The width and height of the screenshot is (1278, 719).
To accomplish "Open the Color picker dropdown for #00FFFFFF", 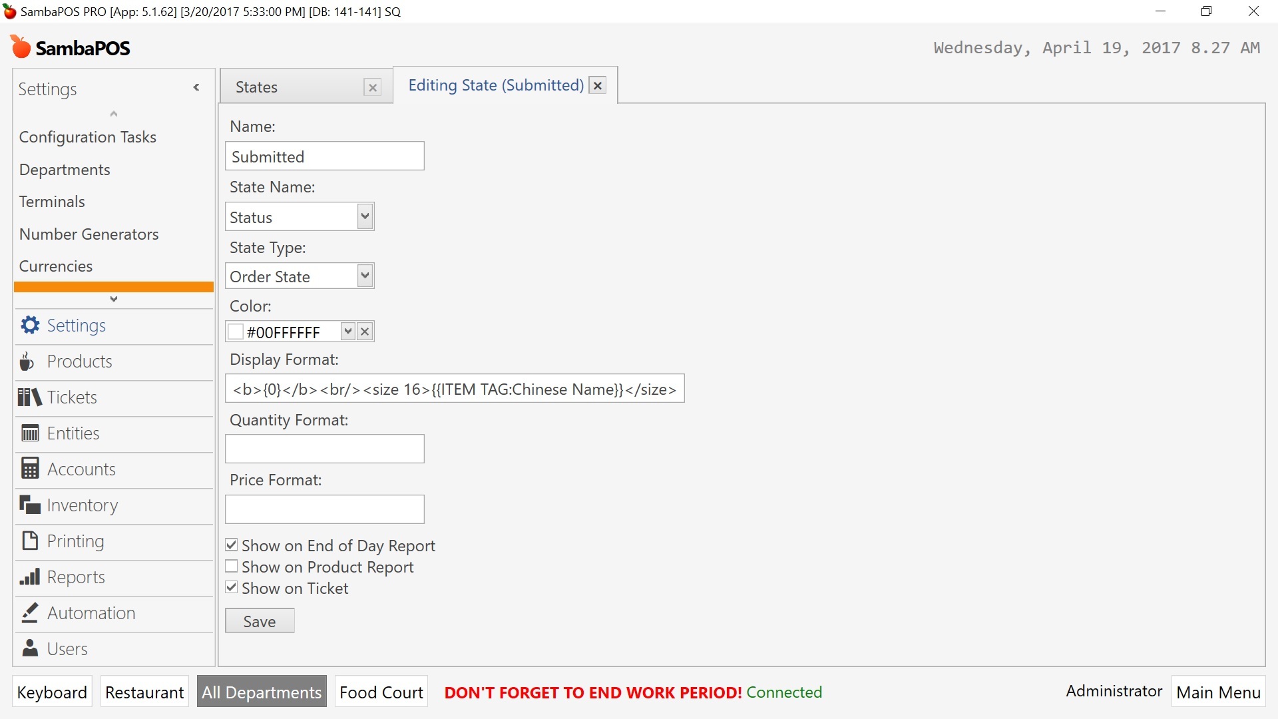I will pos(347,331).
